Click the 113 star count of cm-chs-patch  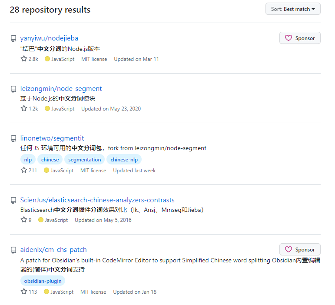click(x=29, y=292)
